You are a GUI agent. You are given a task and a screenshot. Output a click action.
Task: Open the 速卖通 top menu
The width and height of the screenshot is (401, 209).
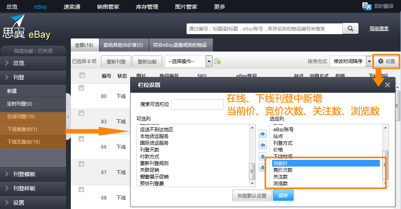tap(72, 7)
